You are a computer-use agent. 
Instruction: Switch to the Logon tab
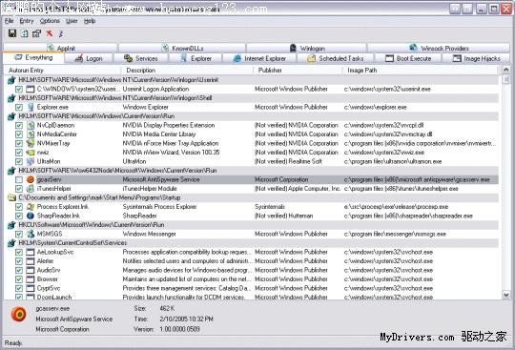[x=89, y=58]
